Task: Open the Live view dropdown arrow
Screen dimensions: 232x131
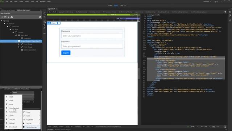Action: [x=125, y=5]
